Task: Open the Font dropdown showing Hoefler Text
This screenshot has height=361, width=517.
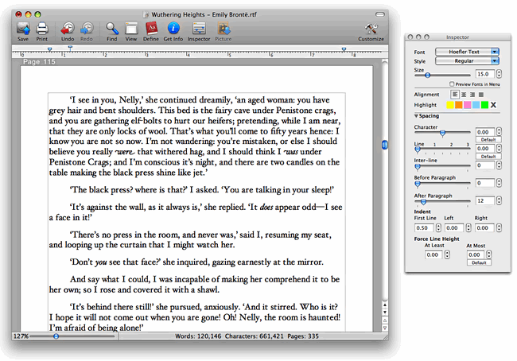Action: [467, 52]
